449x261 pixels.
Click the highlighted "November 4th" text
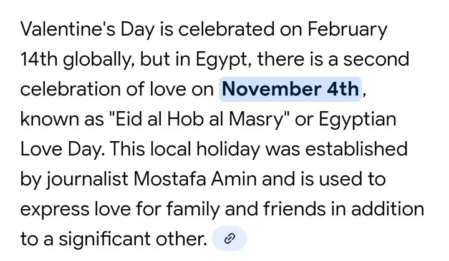pyautogui.click(x=289, y=89)
